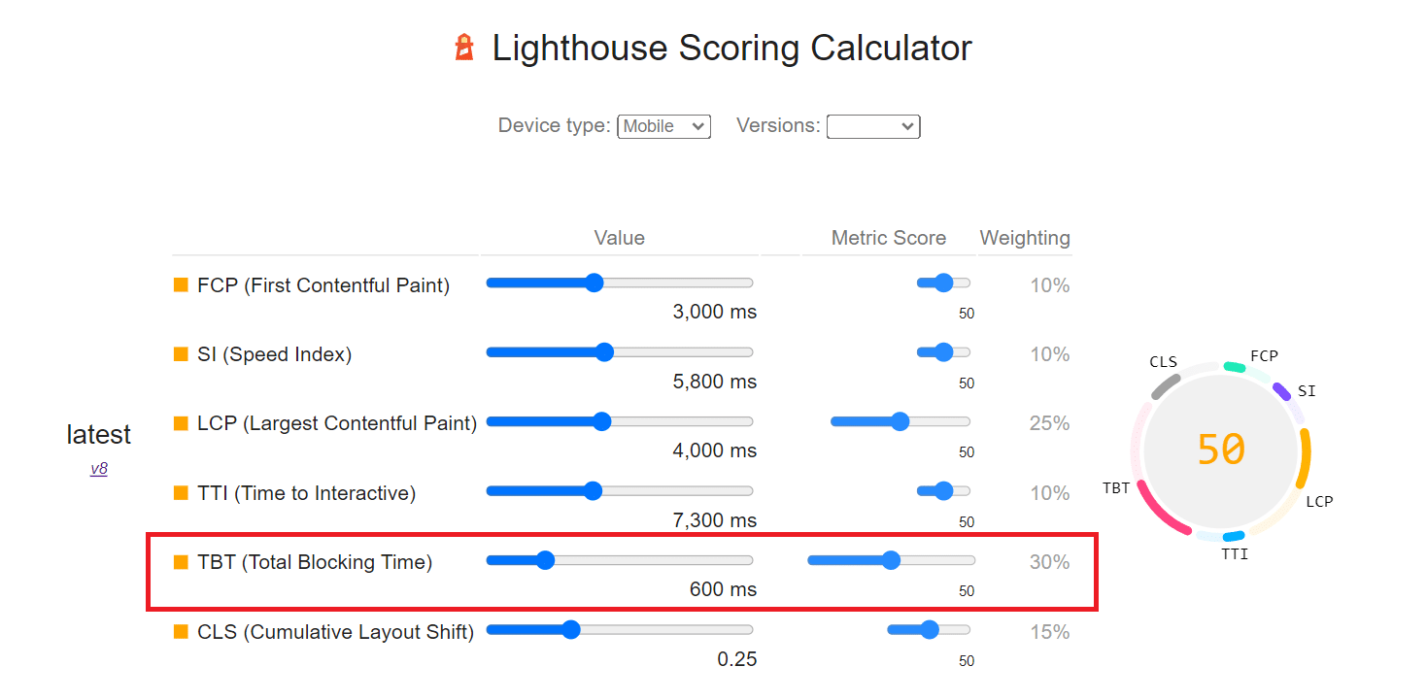Adjust the CLS value slider
The width and height of the screenshot is (1427, 700).
620,630
